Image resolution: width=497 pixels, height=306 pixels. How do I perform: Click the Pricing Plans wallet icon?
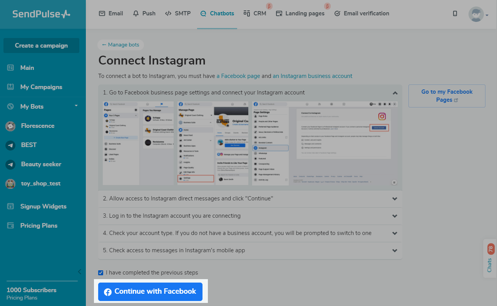[11, 225]
